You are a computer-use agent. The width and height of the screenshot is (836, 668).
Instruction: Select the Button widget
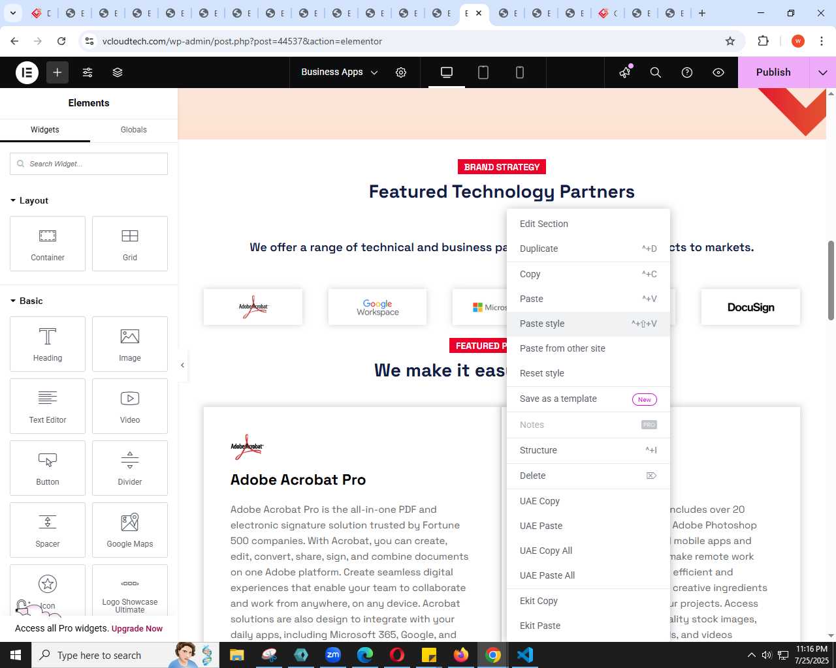click(x=48, y=468)
